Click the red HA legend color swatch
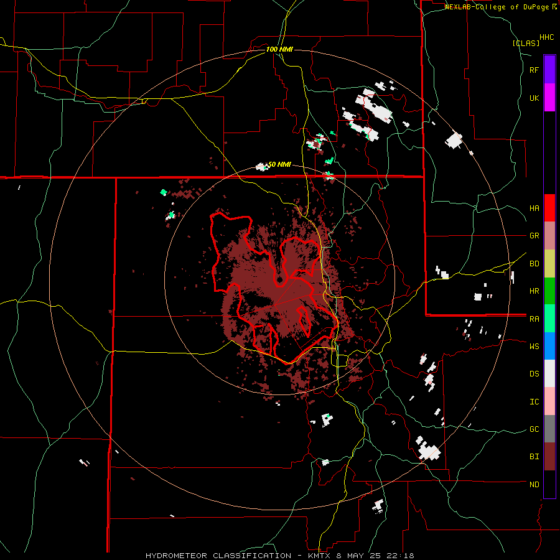This screenshot has width=560, height=560. click(549, 208)
